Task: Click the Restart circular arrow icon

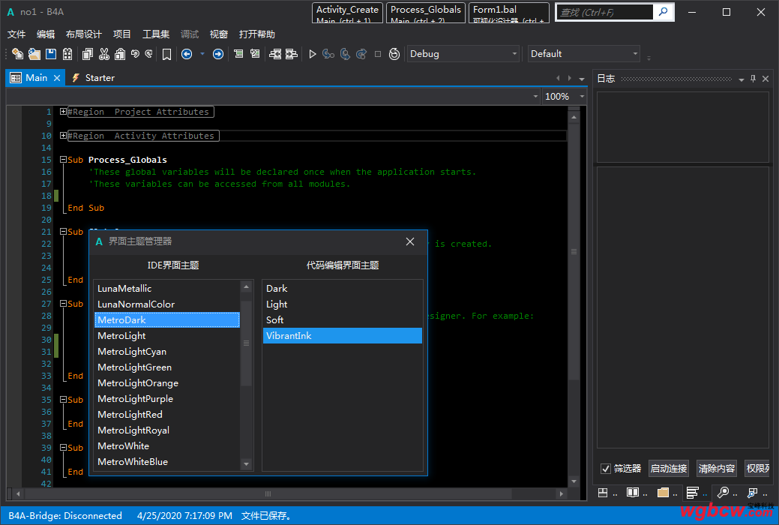Action: pyautogui.click(x=394, y=54)
